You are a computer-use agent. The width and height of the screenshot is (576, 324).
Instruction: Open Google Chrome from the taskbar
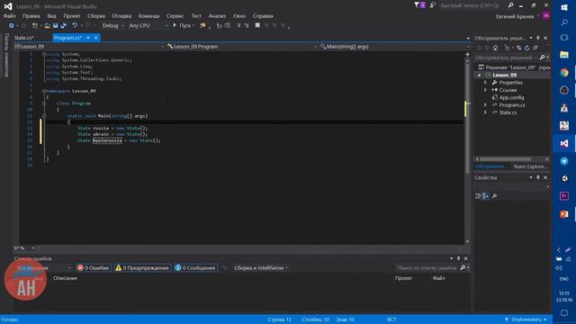coord(564,73)
